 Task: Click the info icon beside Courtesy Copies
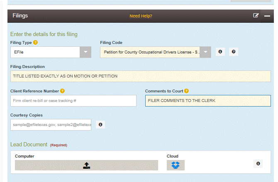point(100,125)
